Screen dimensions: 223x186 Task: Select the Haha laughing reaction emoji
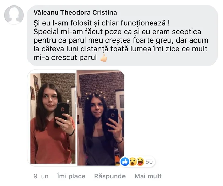(x=140, y=162)
